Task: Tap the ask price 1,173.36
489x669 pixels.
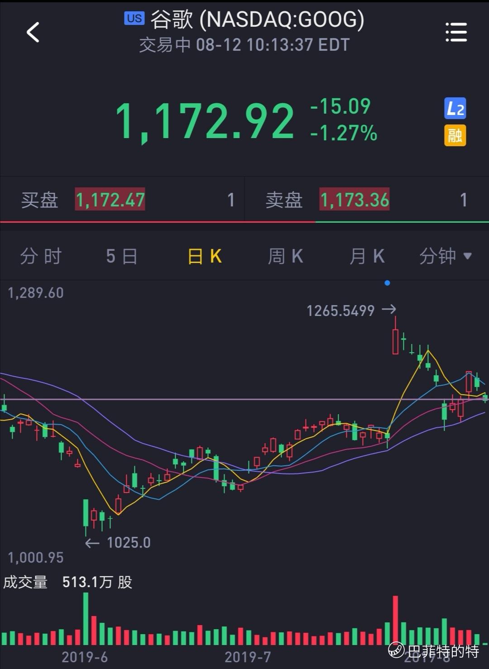Action: [355, 200]
